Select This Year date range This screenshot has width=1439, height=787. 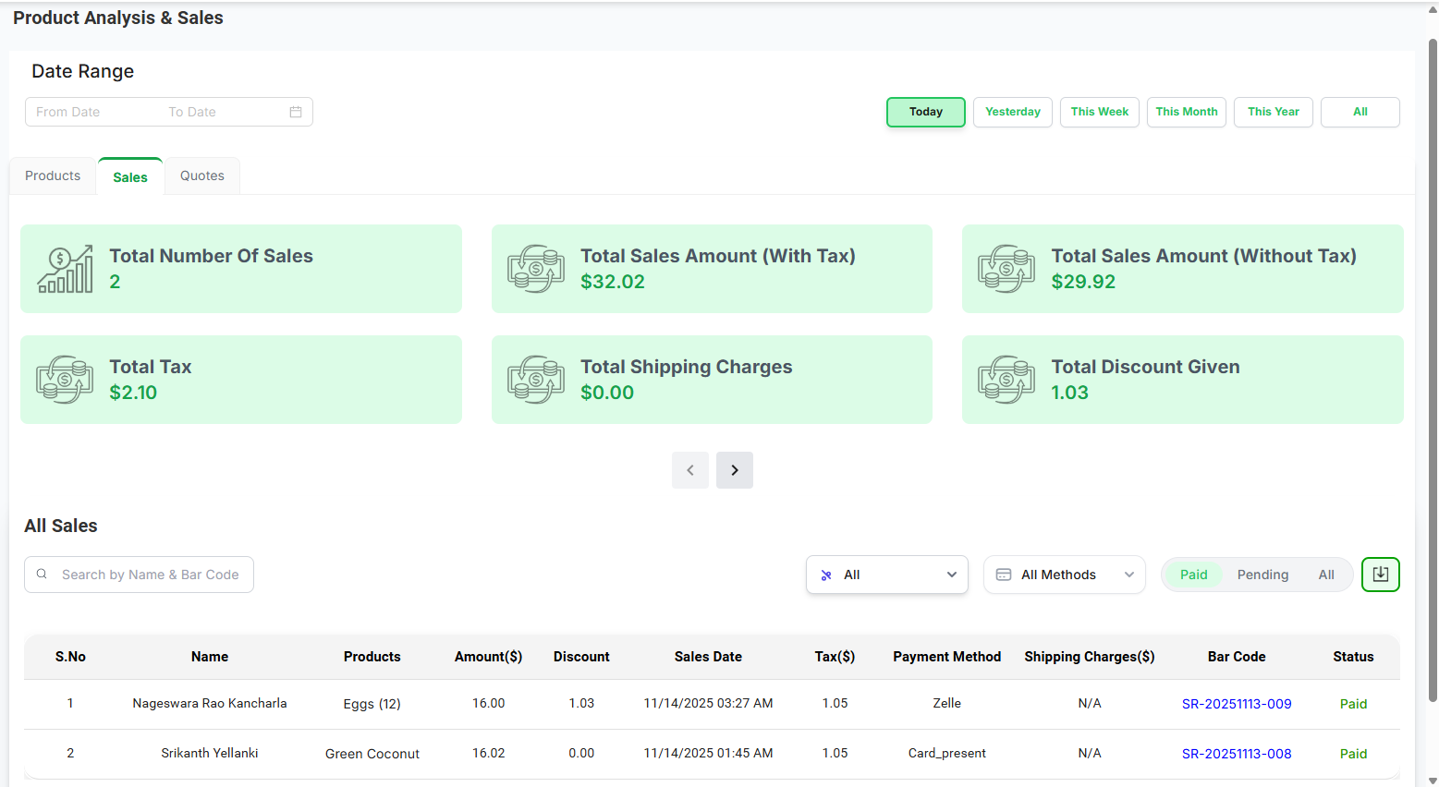(x=1274, y=112)
